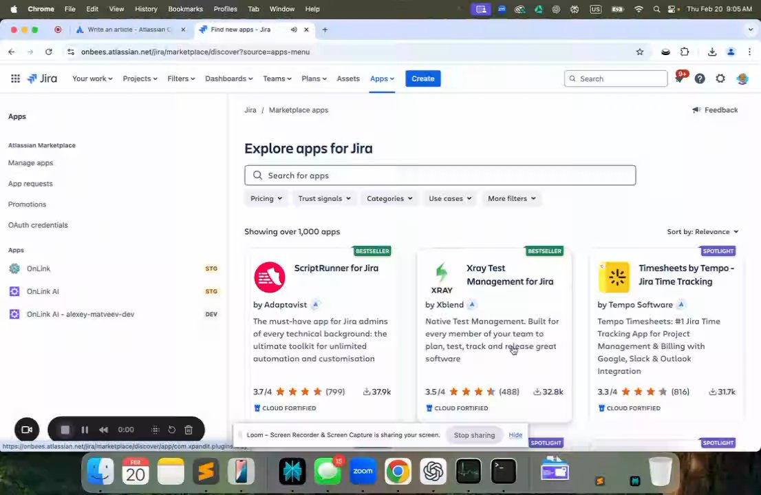761x495 pixels.
Task: Click the Loom drag handle dots icon
Action: 156,430
